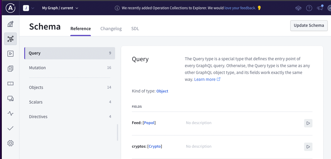Image resolution: width=331 pixels, height=159 pixels.
Task: Click the Mutation count 16
Action: [109, 68]
